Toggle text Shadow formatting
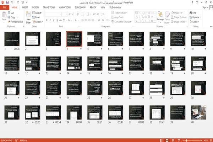This screenshot has width=213, height=142. pyautogui.click(x=57, y=20)
